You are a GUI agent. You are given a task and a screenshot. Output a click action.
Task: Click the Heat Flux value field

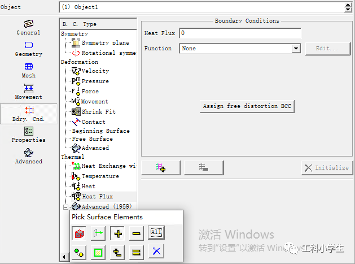pyautogui.click(x=240, y=33)
